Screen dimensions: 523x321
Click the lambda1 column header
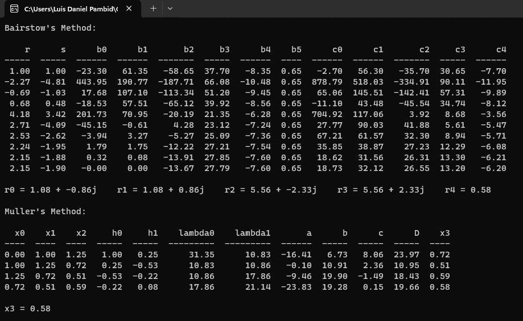pos(253,233)
